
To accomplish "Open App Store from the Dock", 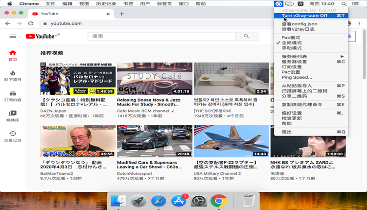I will click(178, 201).
